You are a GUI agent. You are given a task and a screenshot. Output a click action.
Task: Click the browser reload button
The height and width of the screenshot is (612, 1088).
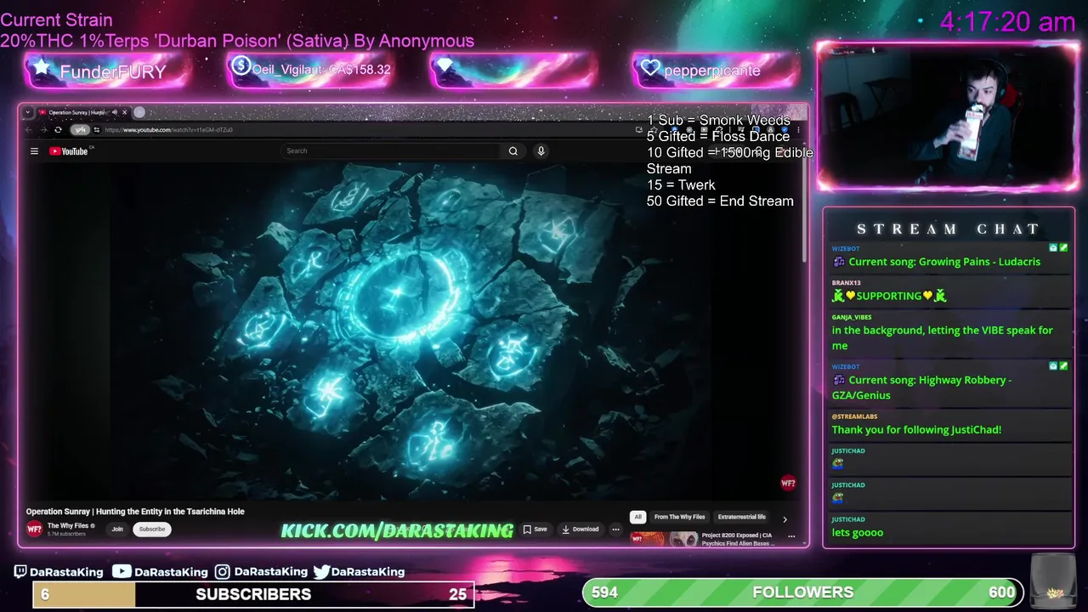58,130
